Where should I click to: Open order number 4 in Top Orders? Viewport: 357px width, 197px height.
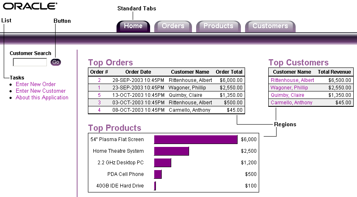click(99, 110)
